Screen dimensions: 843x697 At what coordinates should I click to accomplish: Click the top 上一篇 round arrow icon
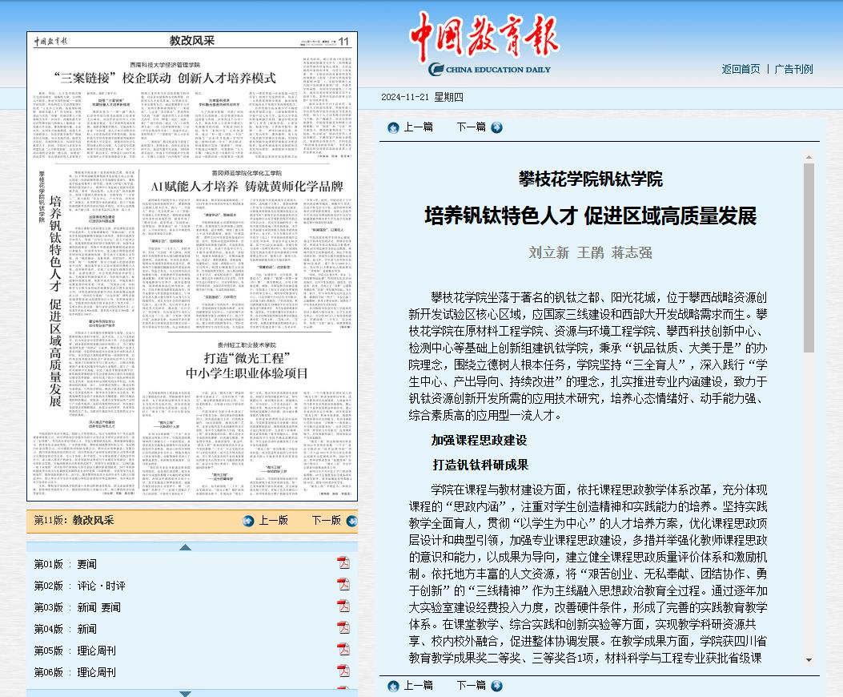click(x=393, y=127)
